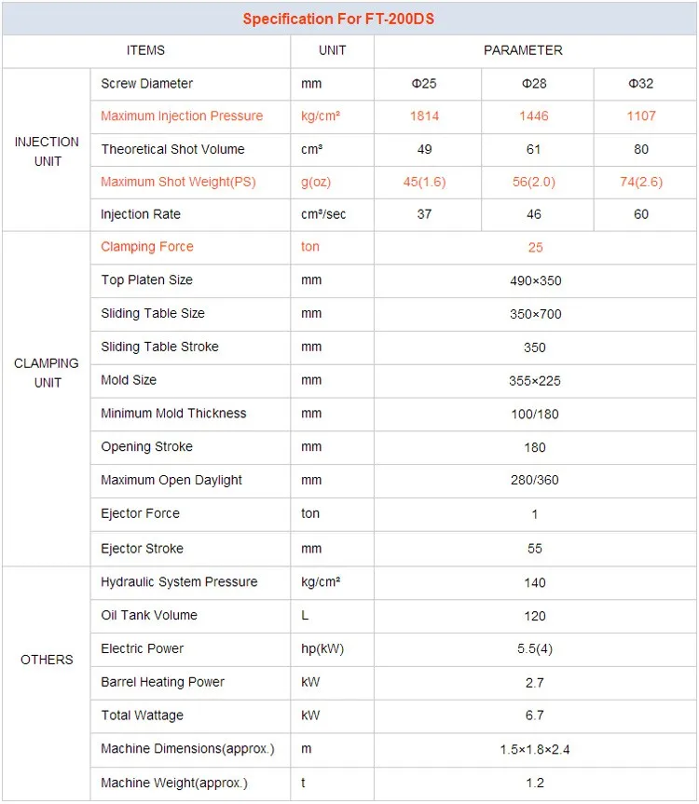The image size is (699, 804).
Task: Select the ITEMS column header
Action: click(x=145, y=50)
